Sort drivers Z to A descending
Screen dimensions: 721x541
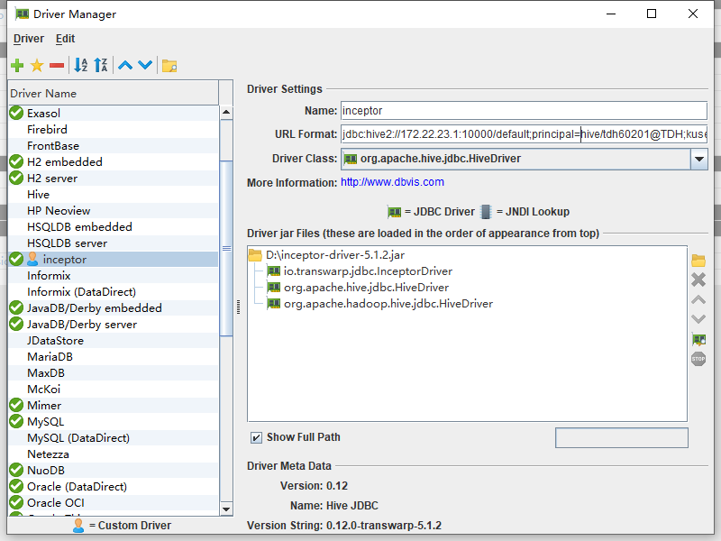coord(101,65)
